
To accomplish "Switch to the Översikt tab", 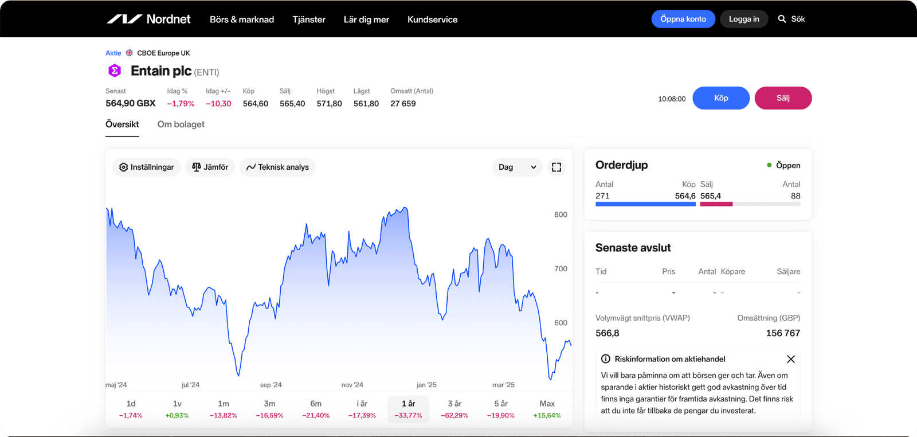I will (x=122, y=124).
